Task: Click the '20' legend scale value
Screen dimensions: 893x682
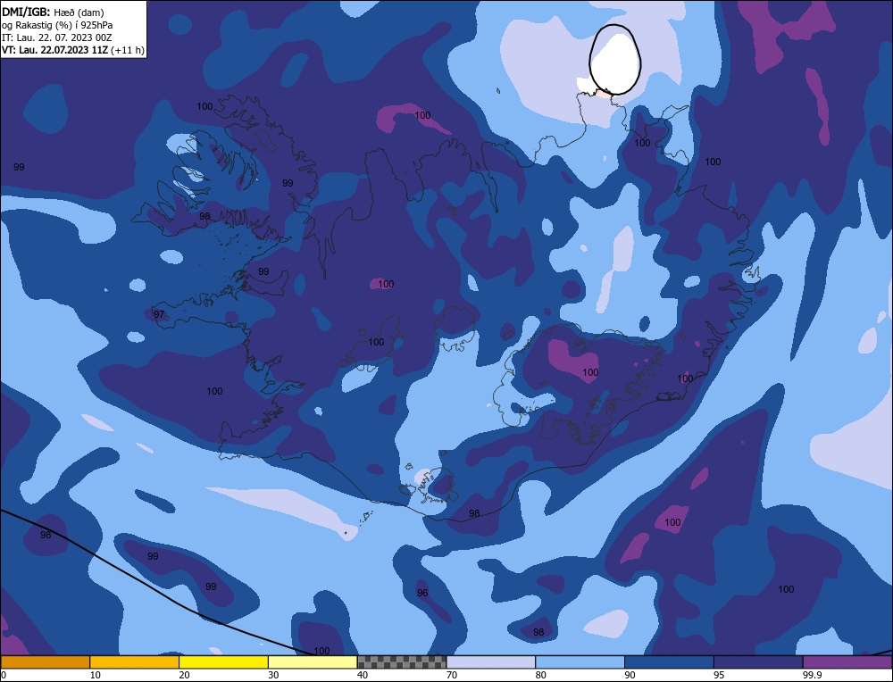Action: tap(184, 675)
